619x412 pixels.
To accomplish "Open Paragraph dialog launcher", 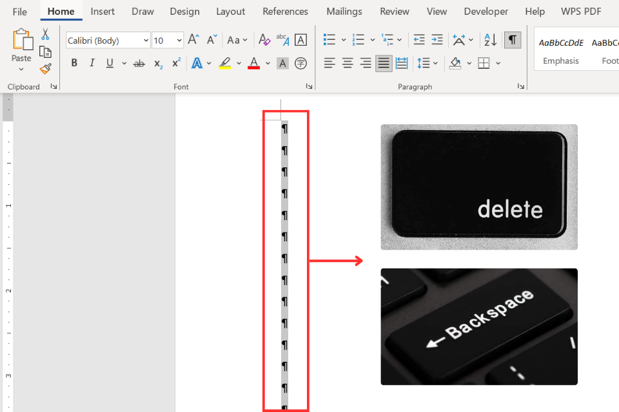I will tap(521, 86).
